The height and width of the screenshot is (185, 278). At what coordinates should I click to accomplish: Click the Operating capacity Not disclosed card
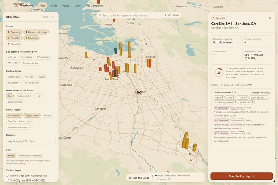(226, 41)
